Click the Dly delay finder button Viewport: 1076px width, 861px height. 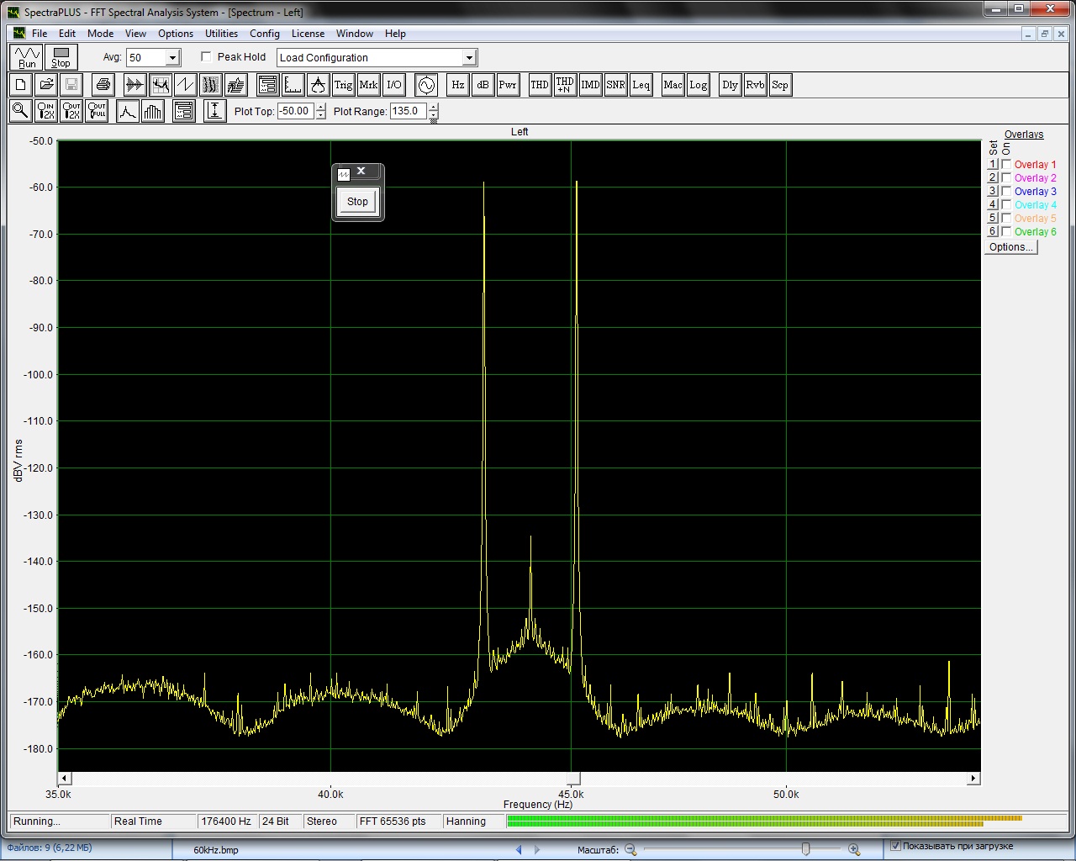(x=730, y=85)
